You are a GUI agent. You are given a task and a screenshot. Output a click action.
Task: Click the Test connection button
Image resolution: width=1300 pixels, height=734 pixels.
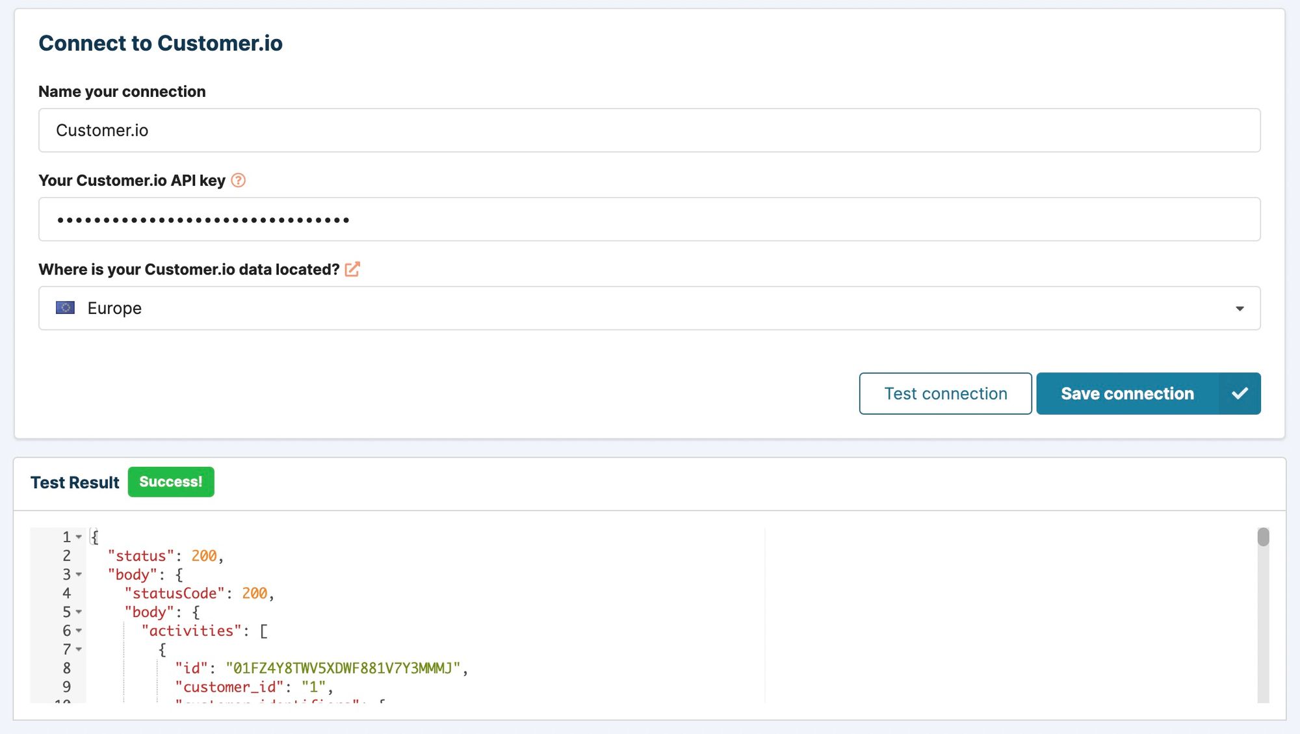point(945,393)
